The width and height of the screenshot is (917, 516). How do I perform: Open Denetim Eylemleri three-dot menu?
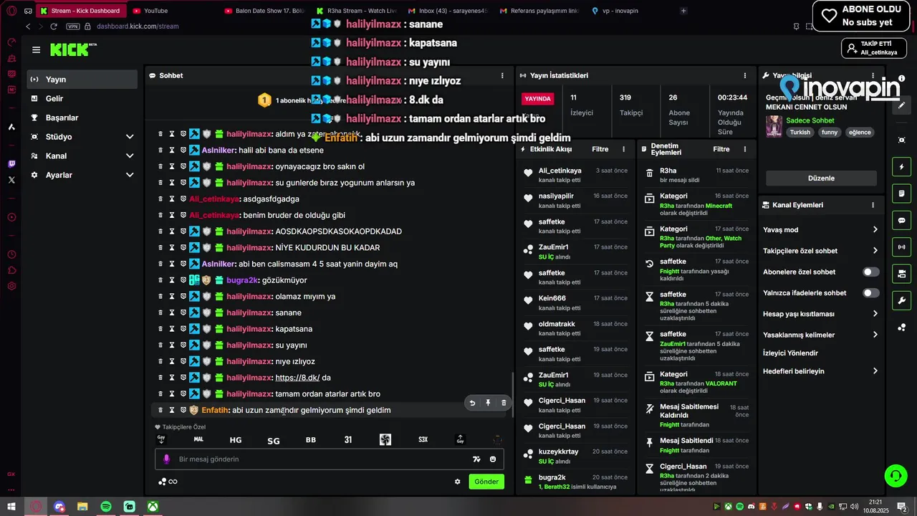745,149
